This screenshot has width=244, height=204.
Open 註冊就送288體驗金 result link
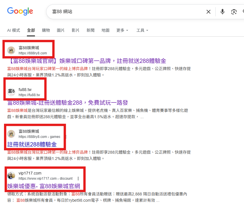point(32,144)
